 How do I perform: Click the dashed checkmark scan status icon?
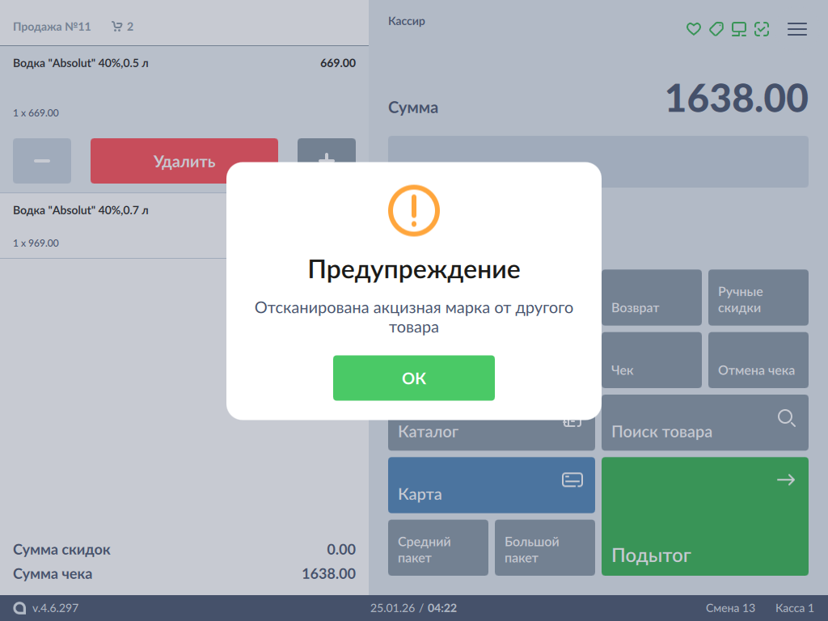(x=761, y=29)
